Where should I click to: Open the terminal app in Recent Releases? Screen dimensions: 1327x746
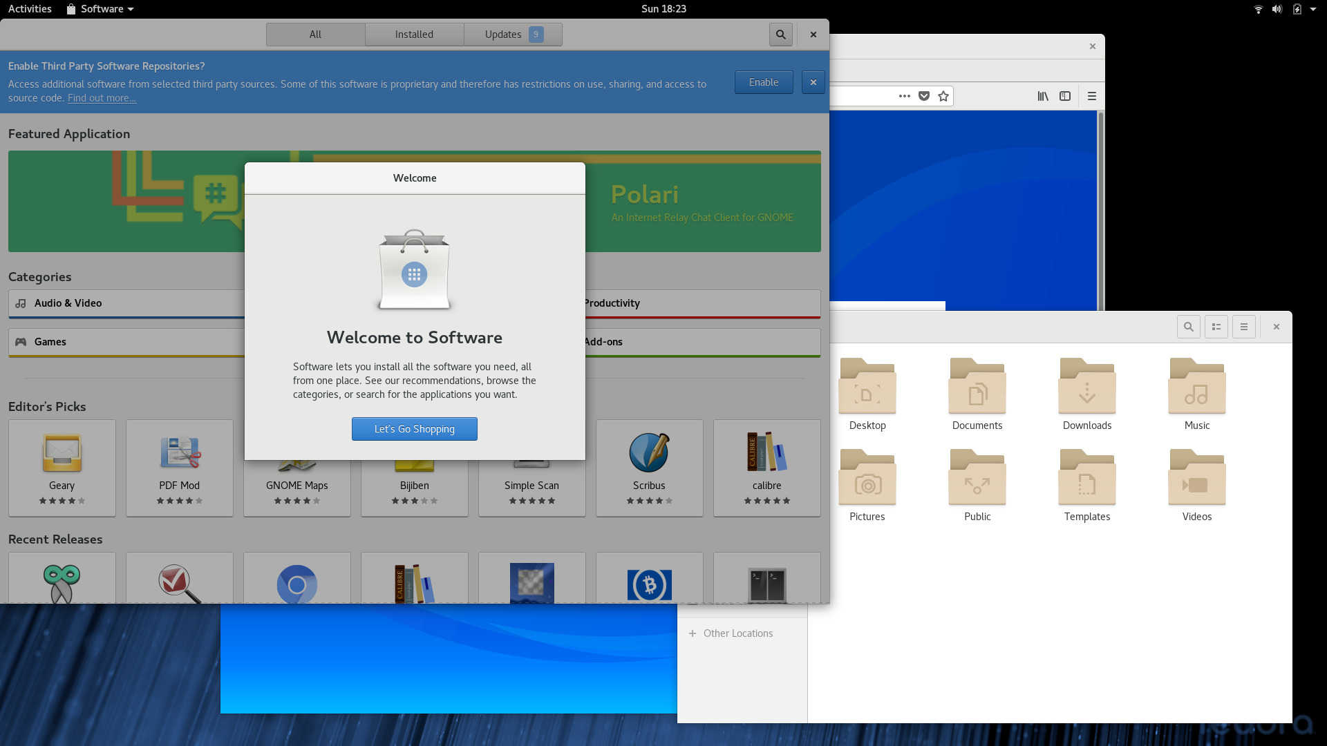tap(767, 578)
